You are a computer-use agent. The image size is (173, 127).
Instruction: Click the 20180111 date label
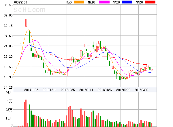(86, 90)
